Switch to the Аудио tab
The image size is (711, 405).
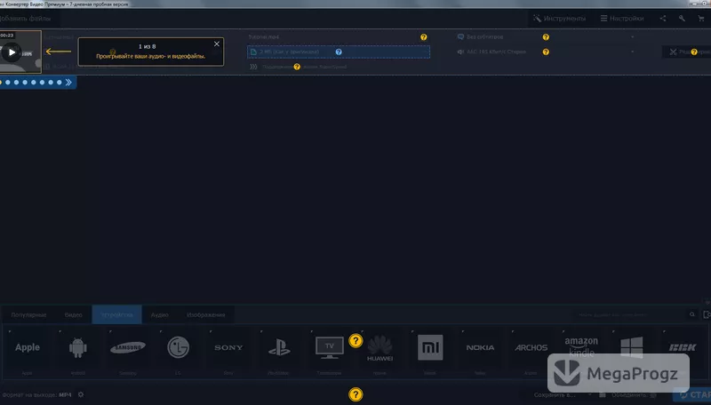coord(160,314)
